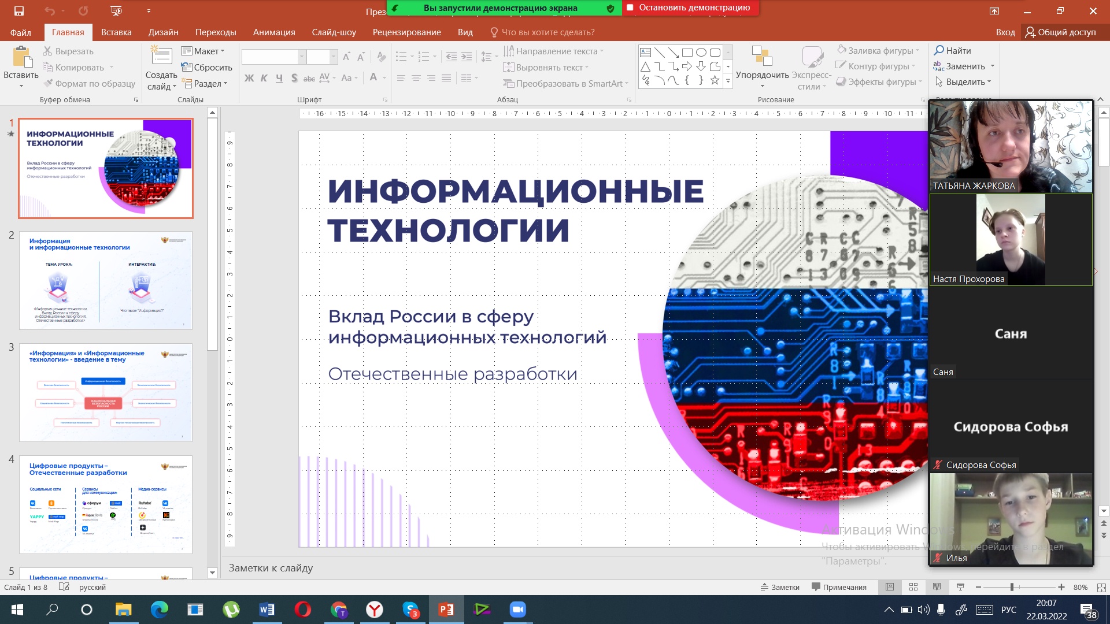Open Примечания comments in status bar
The height and width of the screenshot is (624, 1110).
839,587
